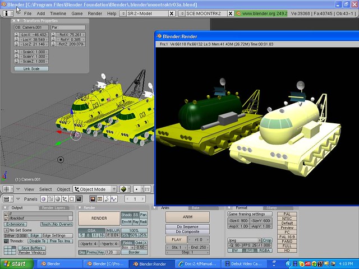Viewport: 359px width, 269px height.
Task: Open the Sequencer buttons sub-context icon
Action: click(x=100, y=199)
